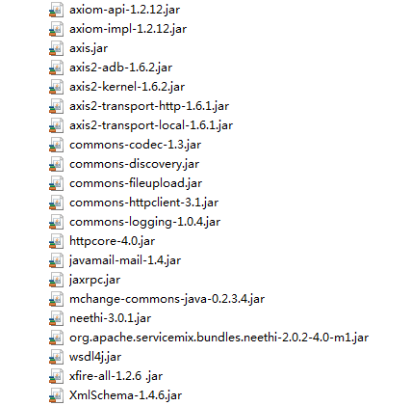411x406 pixels.
Task: Select neethi-3.0.1.jar file name
Action: [110, 318]
